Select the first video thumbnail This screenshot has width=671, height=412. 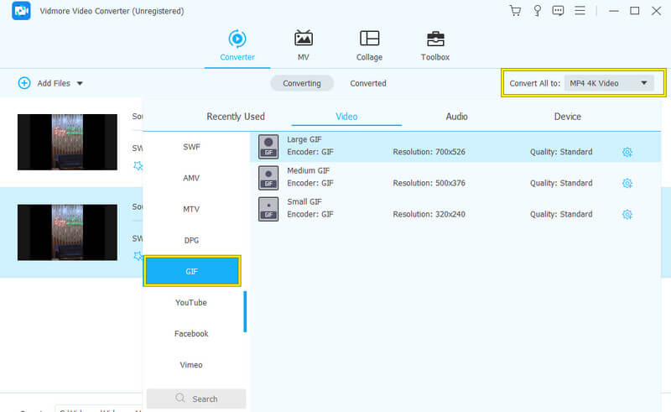[x=67, y=142]
